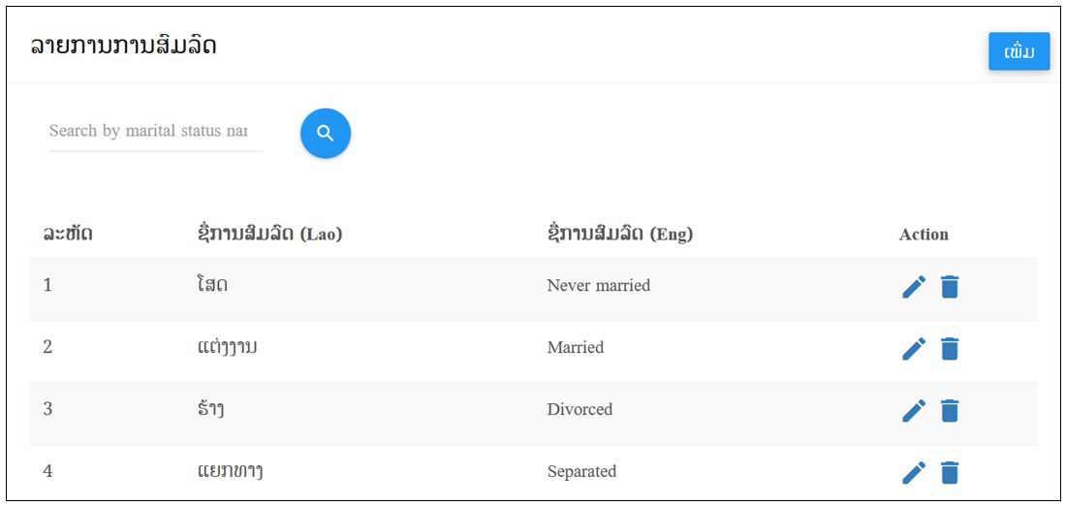Delete the Divorced status entry

[x=950, y=411]
